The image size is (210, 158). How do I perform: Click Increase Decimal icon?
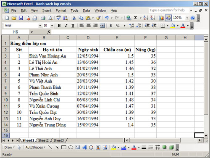point(131,26)
